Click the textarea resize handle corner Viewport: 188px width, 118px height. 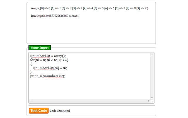(x=152, y=101)
